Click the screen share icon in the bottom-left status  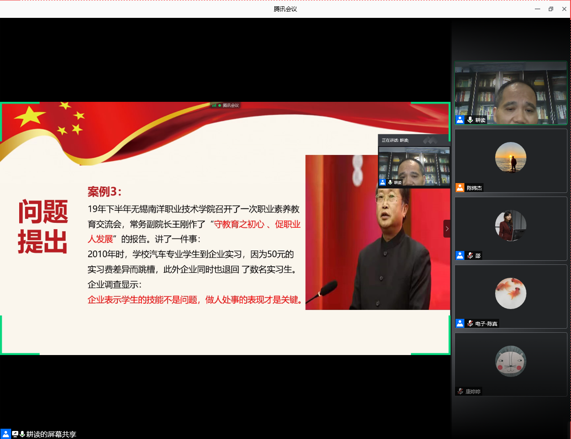tap(15, 434)
